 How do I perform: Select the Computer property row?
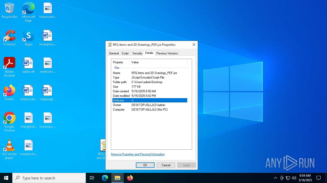click(150, 110)
